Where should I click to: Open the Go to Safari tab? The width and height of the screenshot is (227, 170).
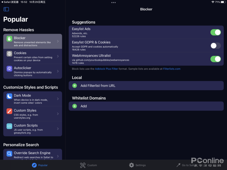point(186,165)
